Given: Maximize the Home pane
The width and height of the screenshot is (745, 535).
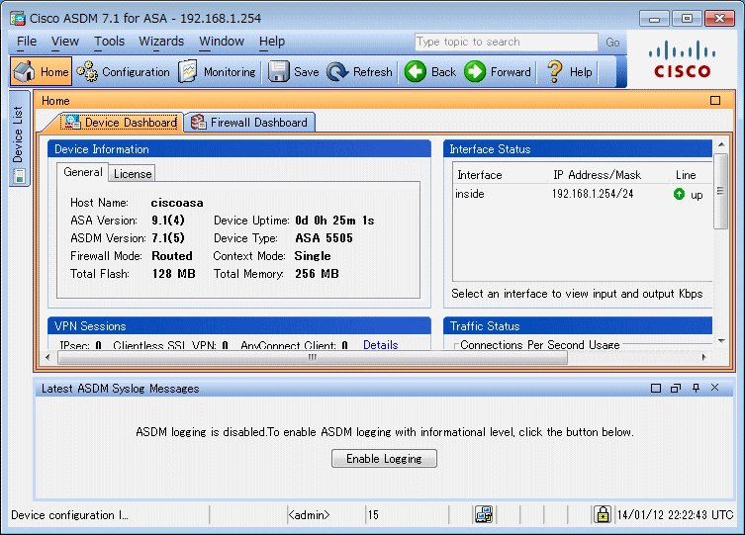Looking at the screenshot, I should coord(715,100).
